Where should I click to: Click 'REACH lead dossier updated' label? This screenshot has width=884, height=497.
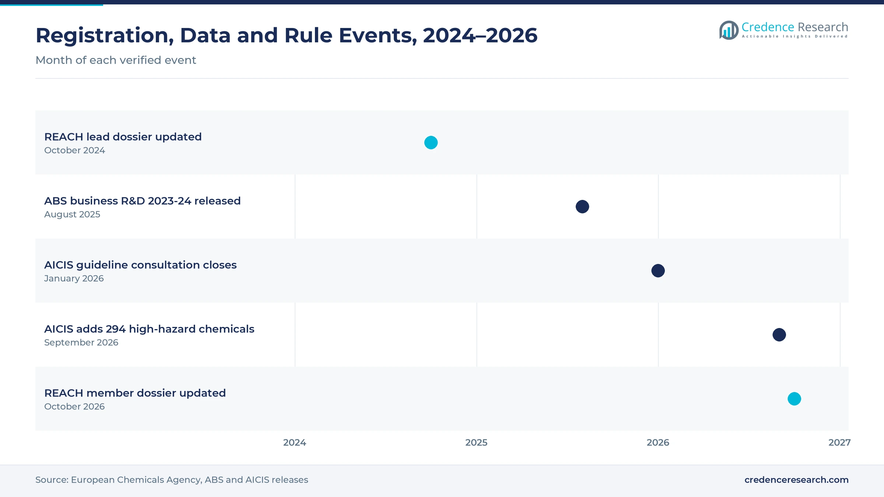point(123,137)
